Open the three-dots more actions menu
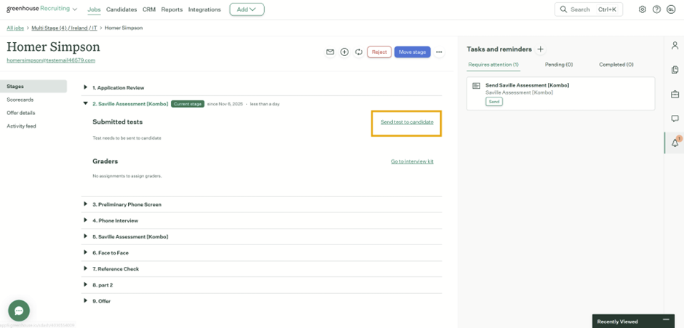Screen dimensions: 684x328 [439, 52]
